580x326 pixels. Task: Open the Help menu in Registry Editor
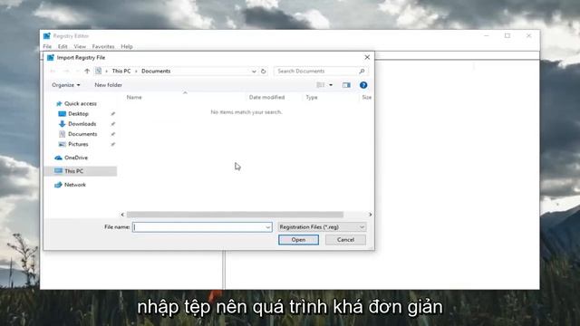pos(127,46)
